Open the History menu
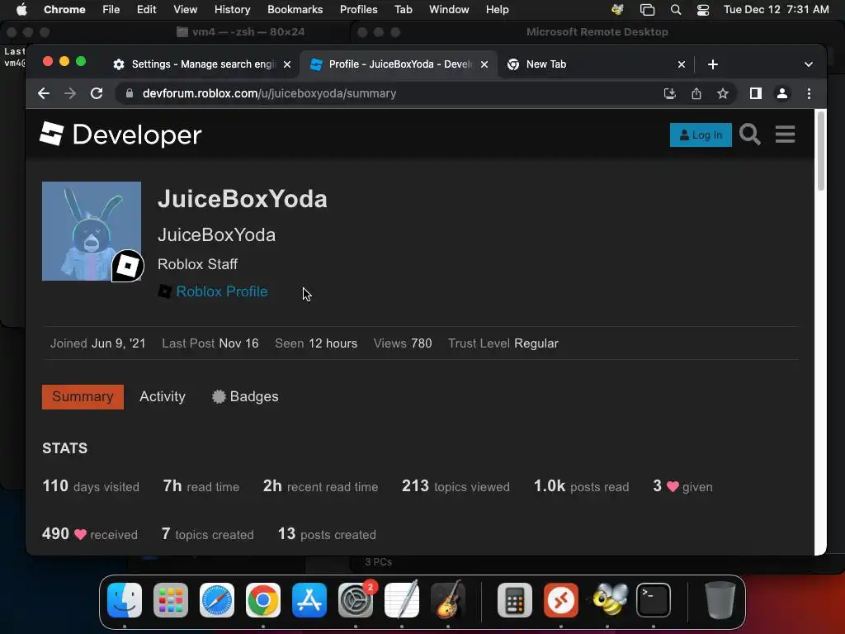845x634 pixels. tap(232, 9)
